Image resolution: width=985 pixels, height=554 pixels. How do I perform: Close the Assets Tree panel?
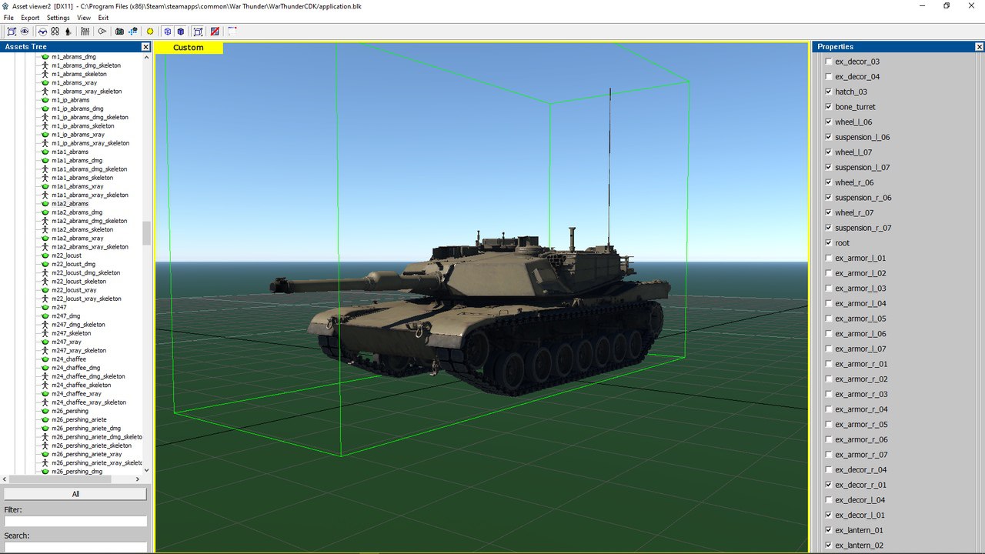point(146,47)
